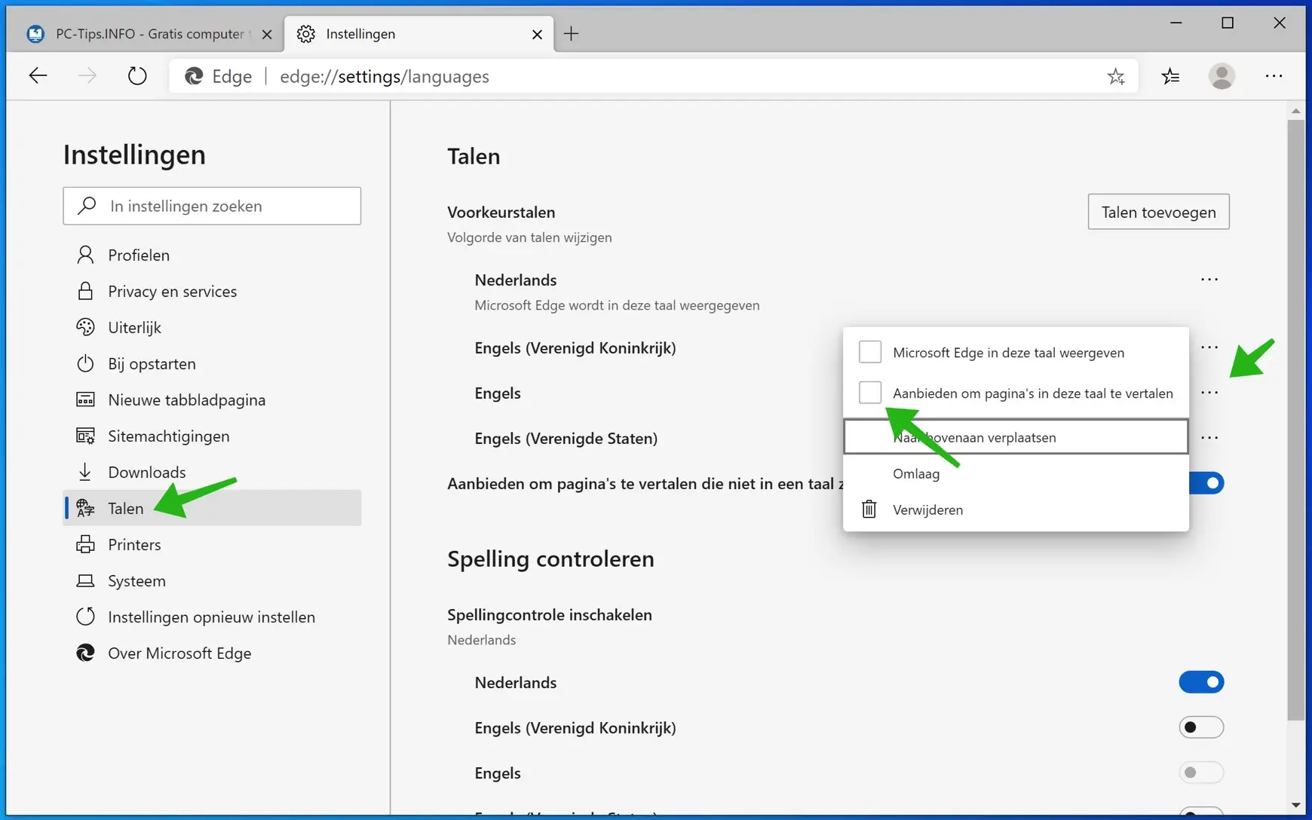This screenshot has width=1312, height=820.
Task: Disable Nederlands spell check toggle
Action: (x=1201, y=682)
